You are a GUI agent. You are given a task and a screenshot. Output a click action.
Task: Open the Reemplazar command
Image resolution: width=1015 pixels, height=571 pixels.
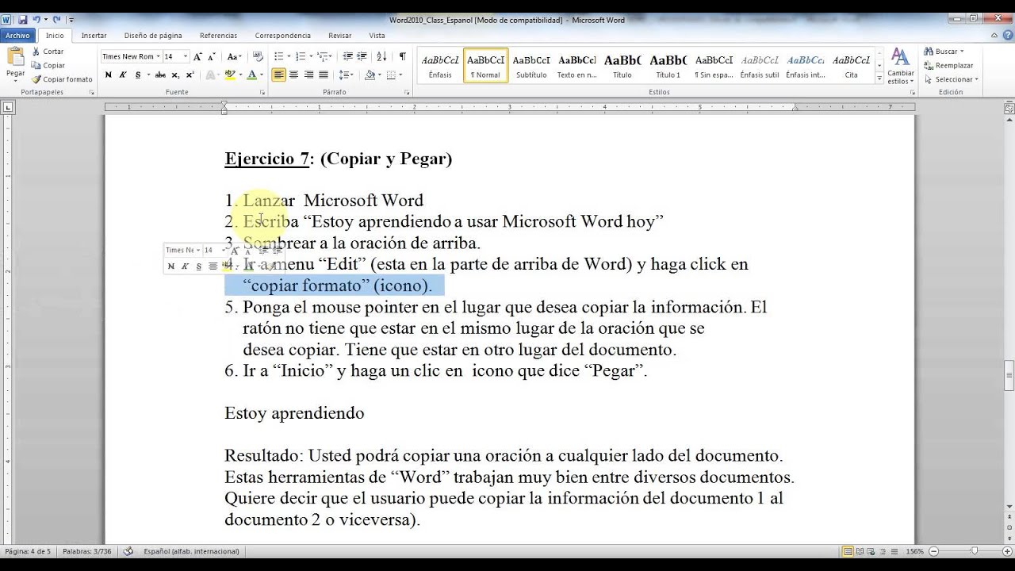[948, 65]
